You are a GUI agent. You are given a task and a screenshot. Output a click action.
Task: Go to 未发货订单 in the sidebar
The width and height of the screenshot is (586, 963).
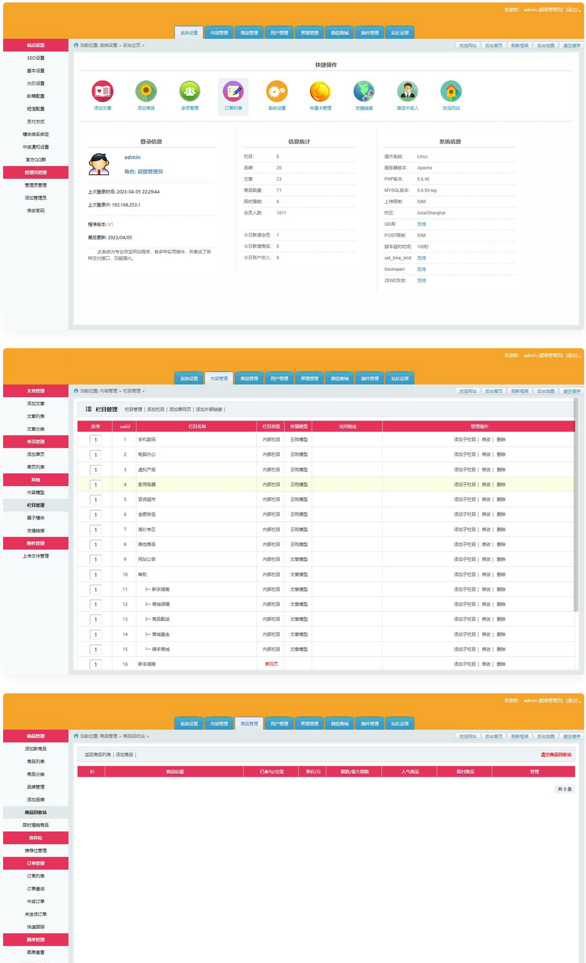coord(36,914)
